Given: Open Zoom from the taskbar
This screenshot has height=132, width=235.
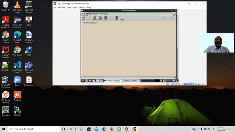Looking at the screenshot, I should [x=119, y=129].
